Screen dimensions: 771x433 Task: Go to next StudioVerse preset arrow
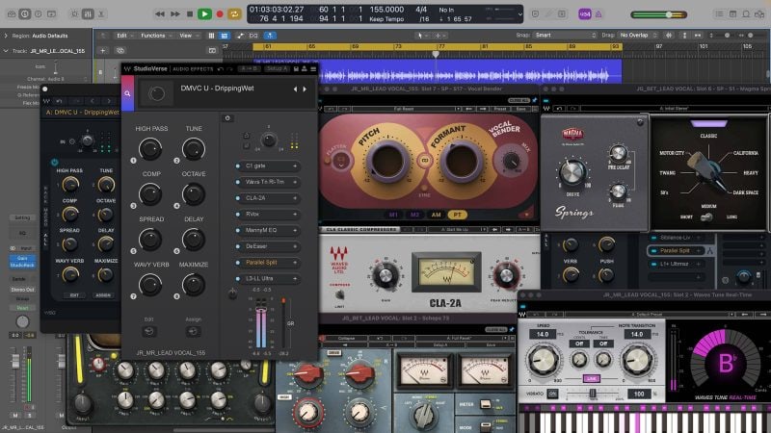coord(306,89)
